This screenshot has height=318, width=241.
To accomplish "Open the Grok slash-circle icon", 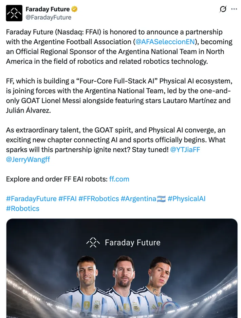I will click(223, 9).
